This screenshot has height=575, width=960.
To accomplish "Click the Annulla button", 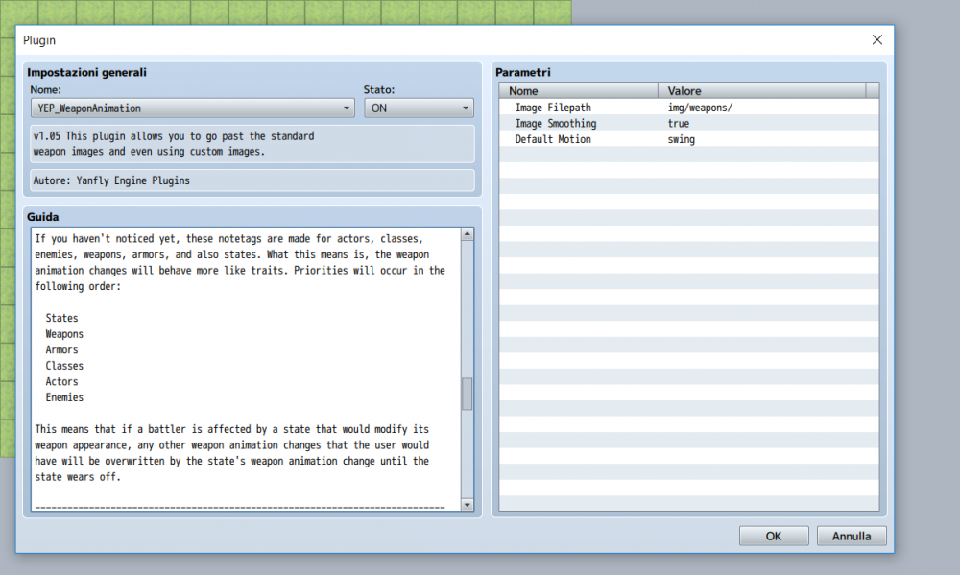I will pos(851,536).
